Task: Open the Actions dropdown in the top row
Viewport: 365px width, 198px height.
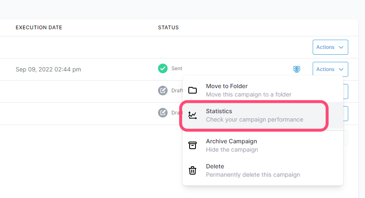Action: 330,47
